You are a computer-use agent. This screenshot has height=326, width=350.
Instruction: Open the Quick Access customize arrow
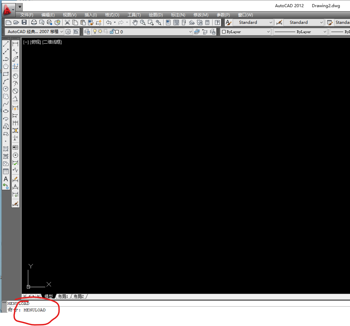tap(20, 7)
